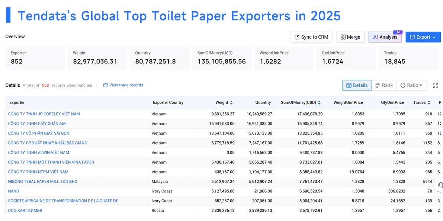Image resolution: width=443 pixels, height=221 pixels.
Task: Click the Sync to CRM button
Action: point(311,37)
